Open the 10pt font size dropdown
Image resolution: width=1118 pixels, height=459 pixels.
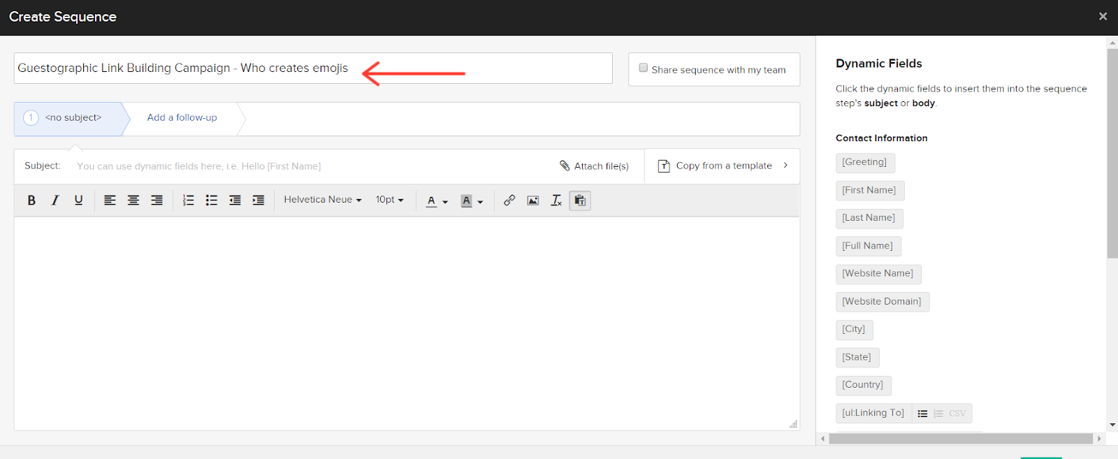[389, 200]
